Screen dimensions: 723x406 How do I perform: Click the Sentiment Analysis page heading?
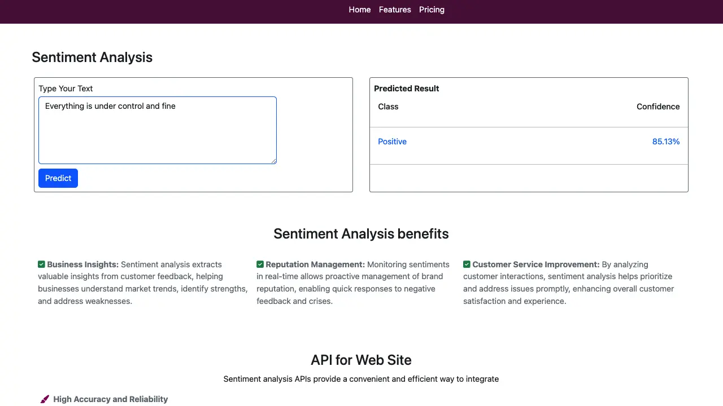[x=92, y=58]
